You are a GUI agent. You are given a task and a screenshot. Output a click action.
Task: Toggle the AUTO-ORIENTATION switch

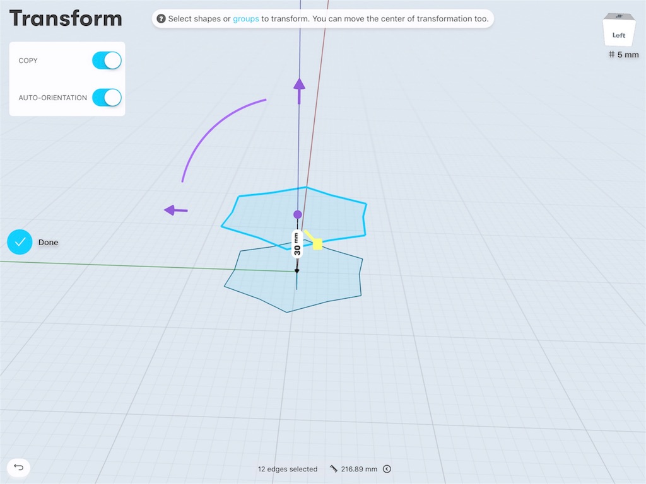point(107,98)
